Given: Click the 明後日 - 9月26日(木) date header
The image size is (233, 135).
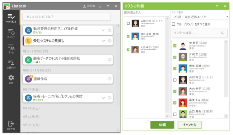Looking at the screenshot, I should coord(37,70).
